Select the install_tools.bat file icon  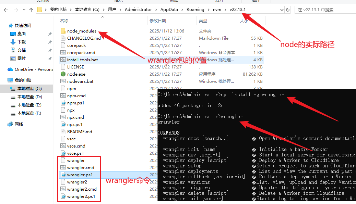tap(63, 60)
